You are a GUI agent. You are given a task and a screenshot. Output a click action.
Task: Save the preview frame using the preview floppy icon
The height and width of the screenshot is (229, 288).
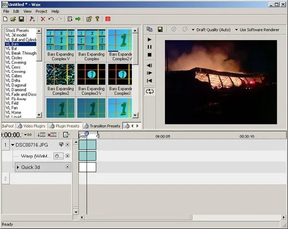[x=160, y=29]
